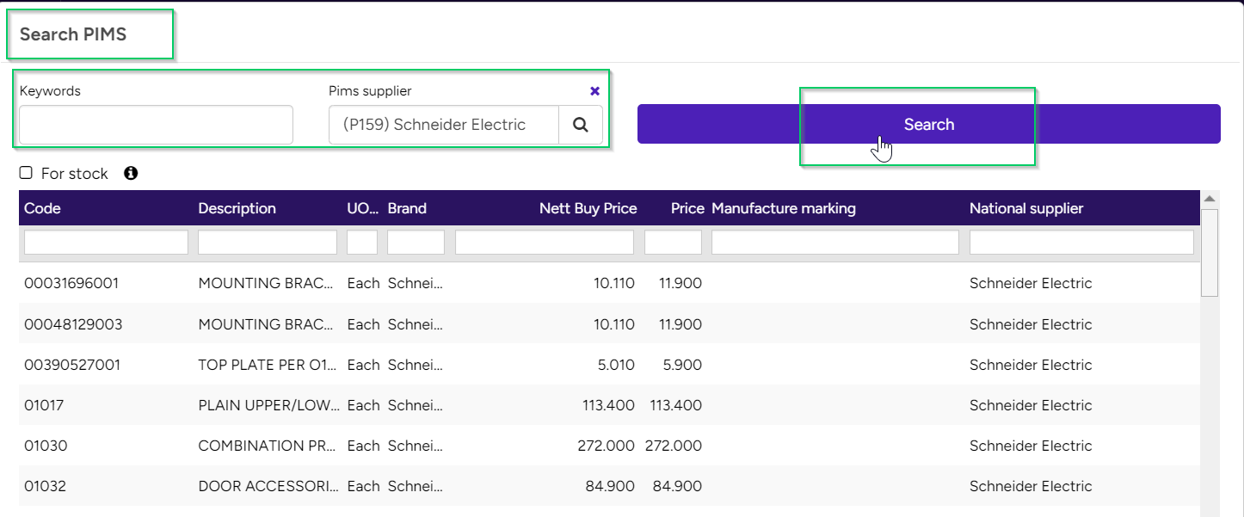This screenshot has width=1244, height=517.
Task: Clear the Pims supplier with the x icon
Action: coord(594,90)
